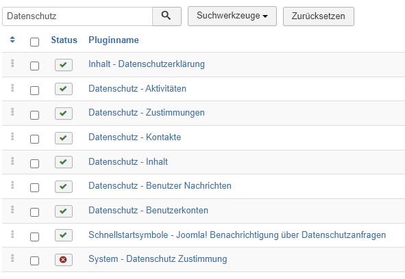Click the drag handle of Datenschutz - Inhalt row
405x279 pixels.
tap(12, 161)
